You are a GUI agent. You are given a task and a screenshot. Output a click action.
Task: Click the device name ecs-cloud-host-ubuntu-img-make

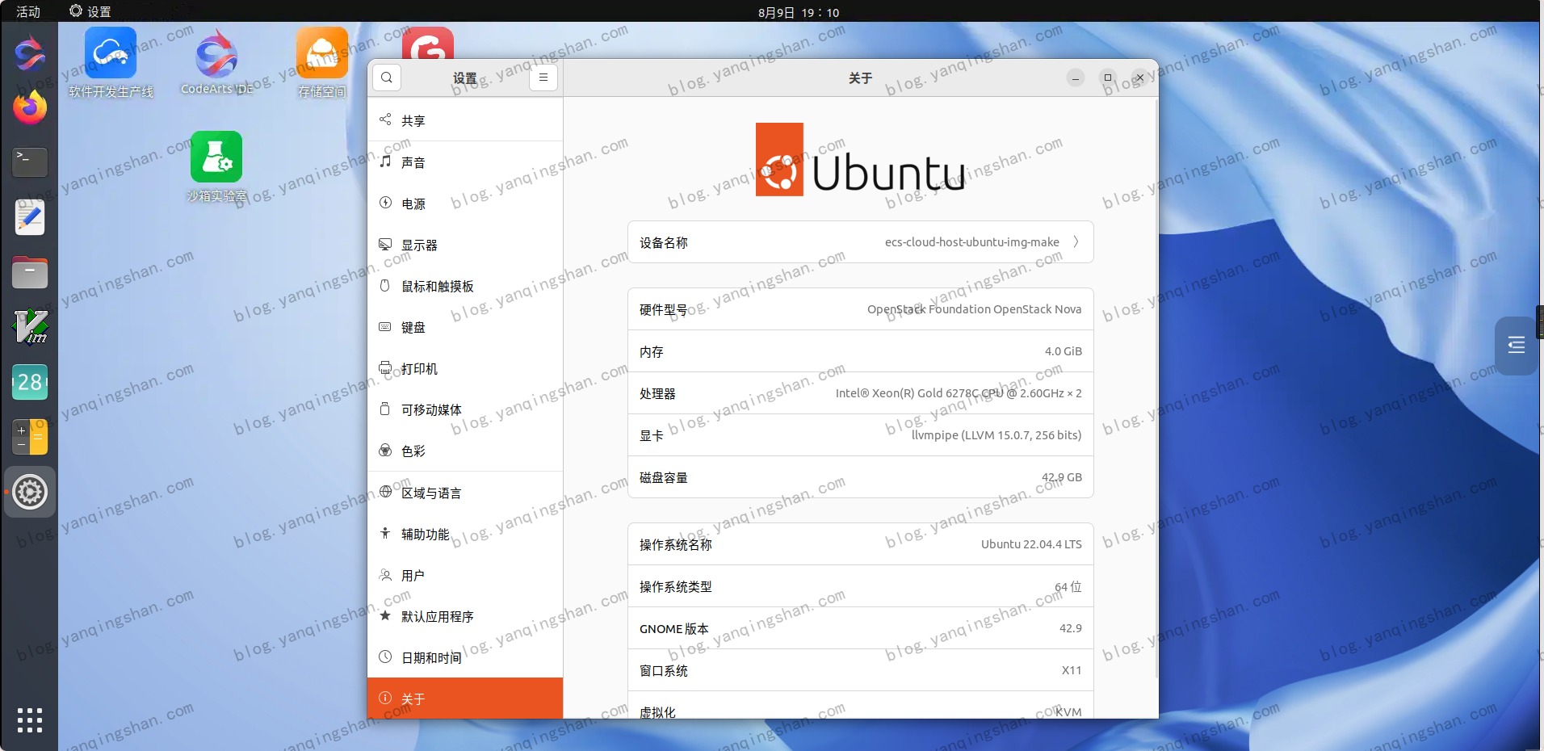(971, 242)
